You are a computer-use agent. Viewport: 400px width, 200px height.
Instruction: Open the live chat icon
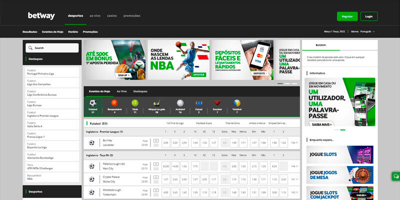[x=396, y=176]
